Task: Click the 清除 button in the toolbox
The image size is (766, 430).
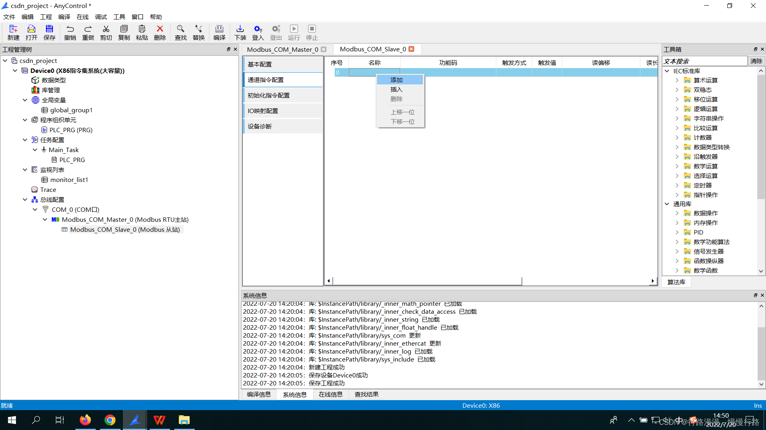Action: pyautogui.click(x=756, y=61)
